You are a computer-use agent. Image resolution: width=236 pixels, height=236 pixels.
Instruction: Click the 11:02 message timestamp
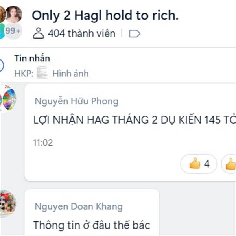[x=43, y=143]
